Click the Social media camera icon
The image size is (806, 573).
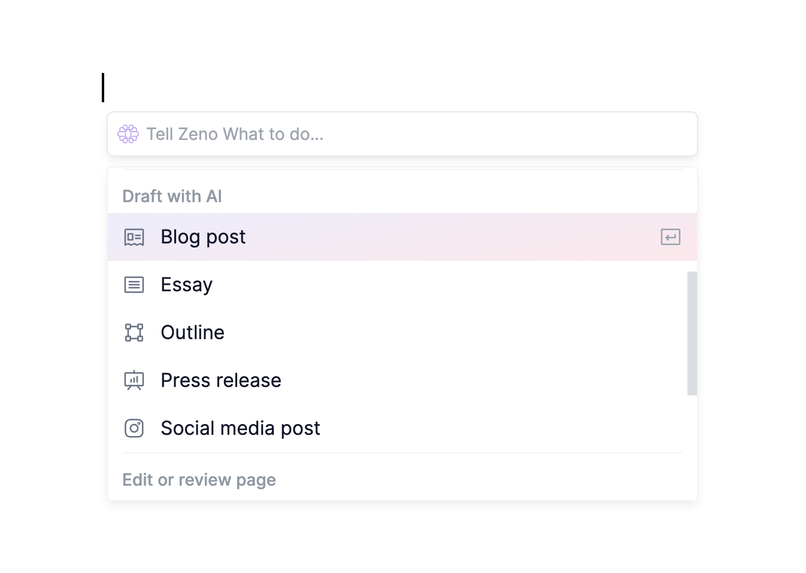pyautogui.click(x=134, y=428)
